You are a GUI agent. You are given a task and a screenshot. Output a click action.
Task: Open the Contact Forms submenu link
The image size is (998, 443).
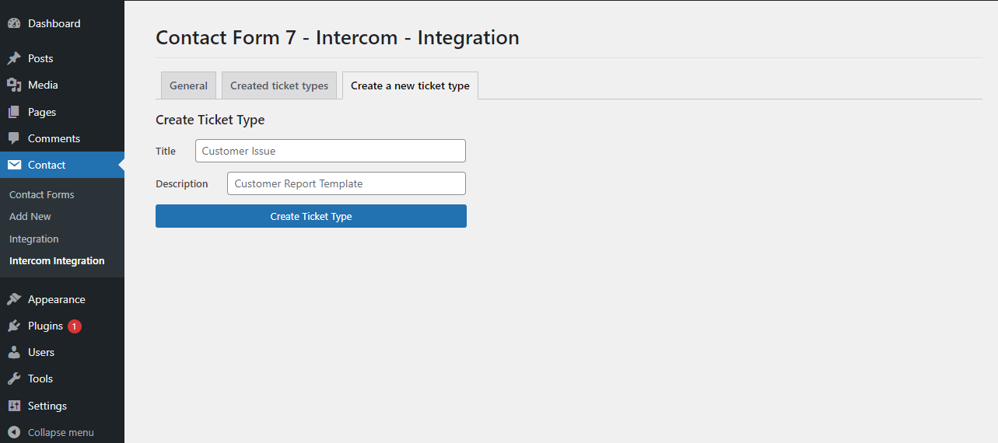coord(42,194)
